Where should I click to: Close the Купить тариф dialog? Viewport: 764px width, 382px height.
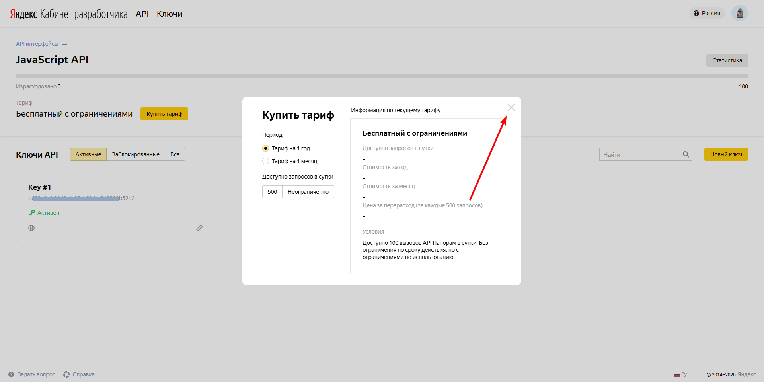(511, 107)
